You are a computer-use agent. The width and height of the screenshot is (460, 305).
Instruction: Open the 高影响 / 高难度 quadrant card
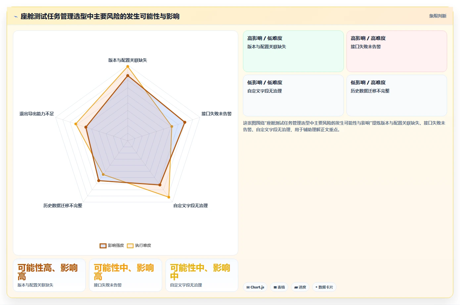[397, 51]
